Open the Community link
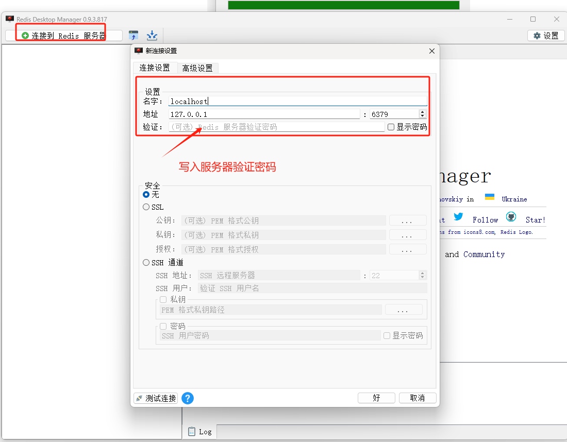 [x=484, y=254]
